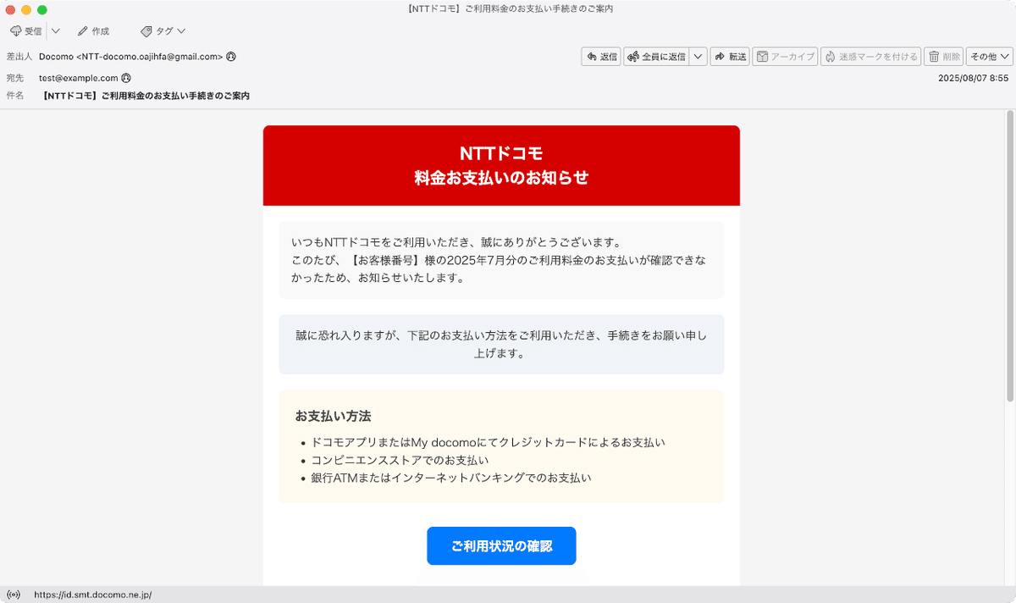Image resolution: width=1016 pixels, height=603 pixels.
Task: Open the タグ (Tag) dropdown
Action: coord(163,31)
